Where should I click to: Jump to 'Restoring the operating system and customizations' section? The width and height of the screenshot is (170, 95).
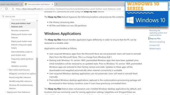tap(158, 33)
